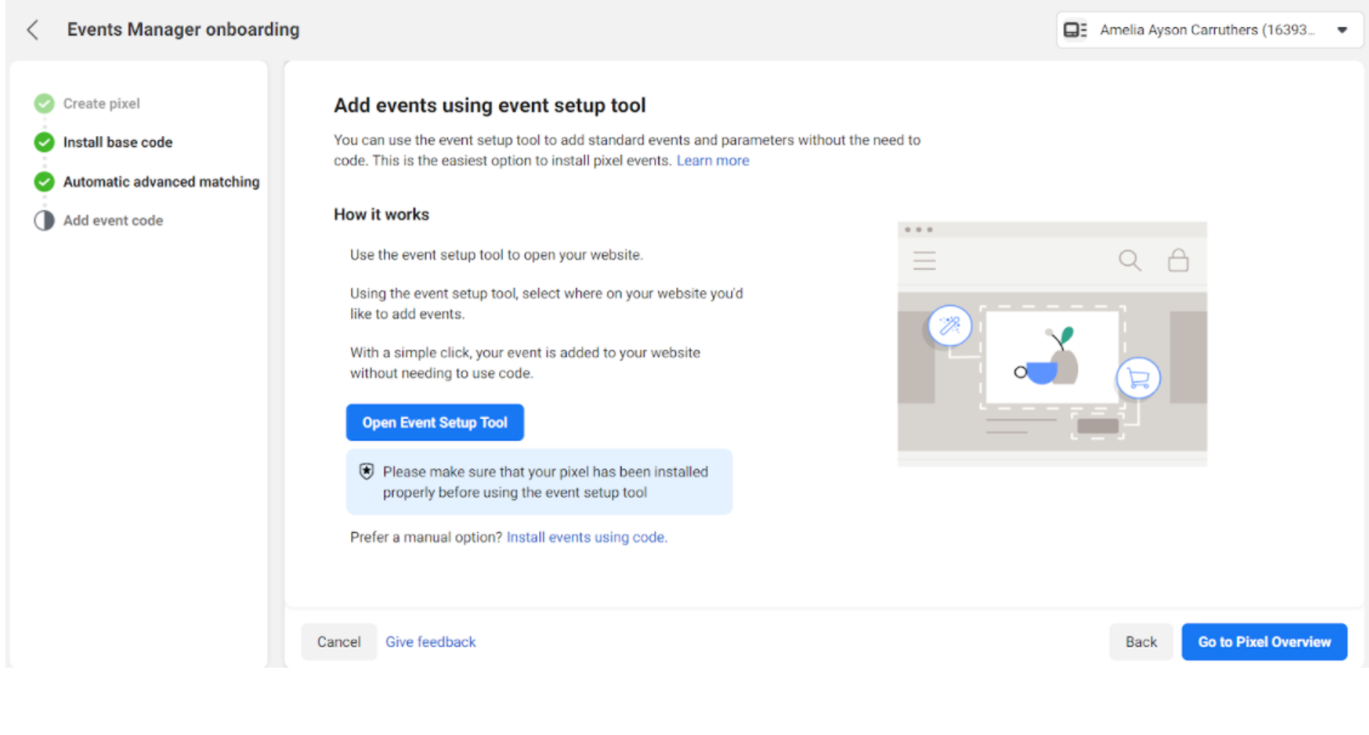Click the shopping bag icon in illustration

click(1178, 260)
